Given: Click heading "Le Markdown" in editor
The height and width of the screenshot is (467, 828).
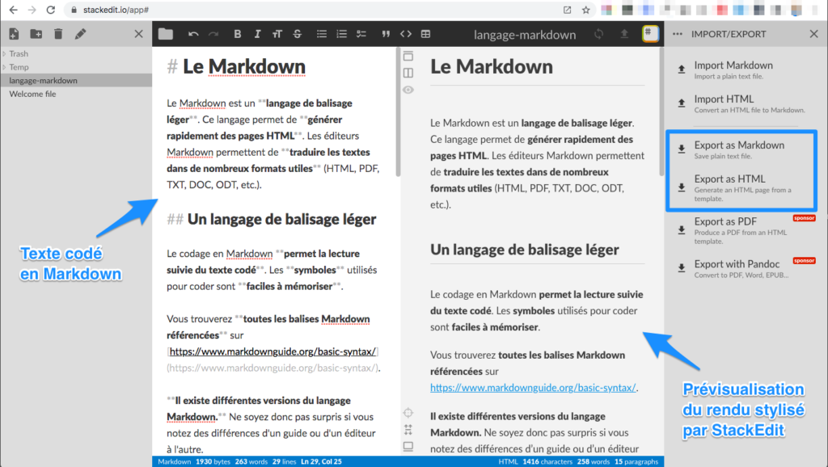Looking at the screenshot, I should [244, 66].
